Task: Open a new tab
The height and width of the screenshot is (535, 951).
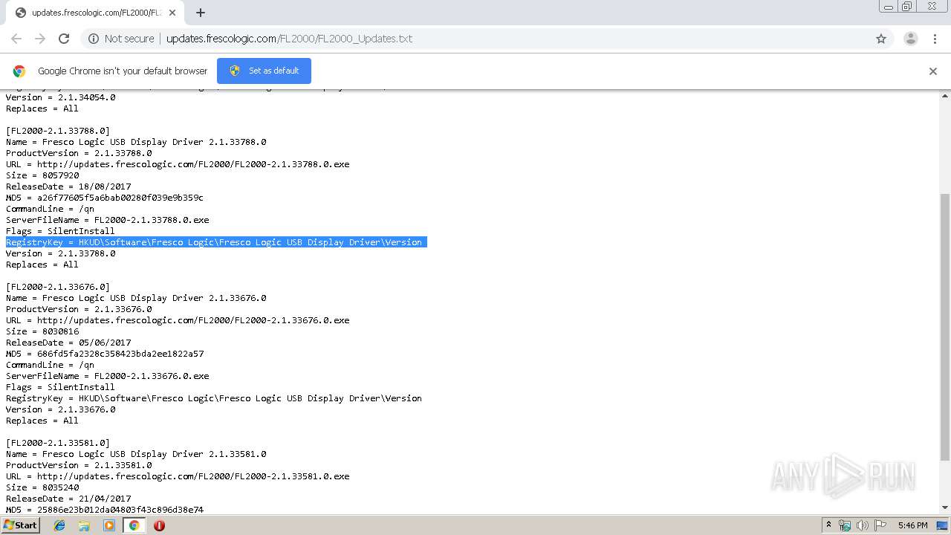Action: [201, 13]
